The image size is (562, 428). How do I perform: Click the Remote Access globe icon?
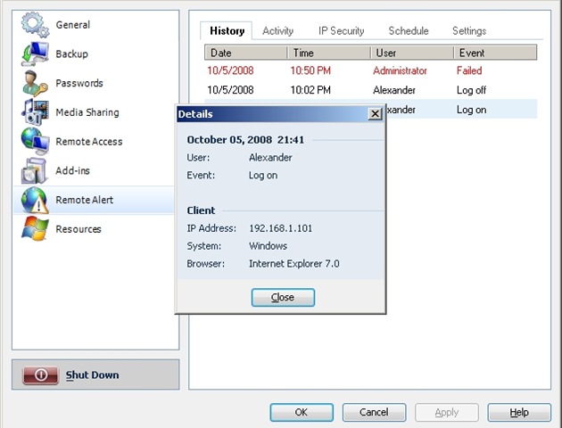(x=35, y=142)
